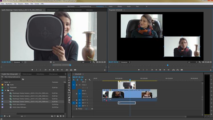Collapse the Video bin folder
The height and width of the screenshot is (120, 213).
(5, 91)
